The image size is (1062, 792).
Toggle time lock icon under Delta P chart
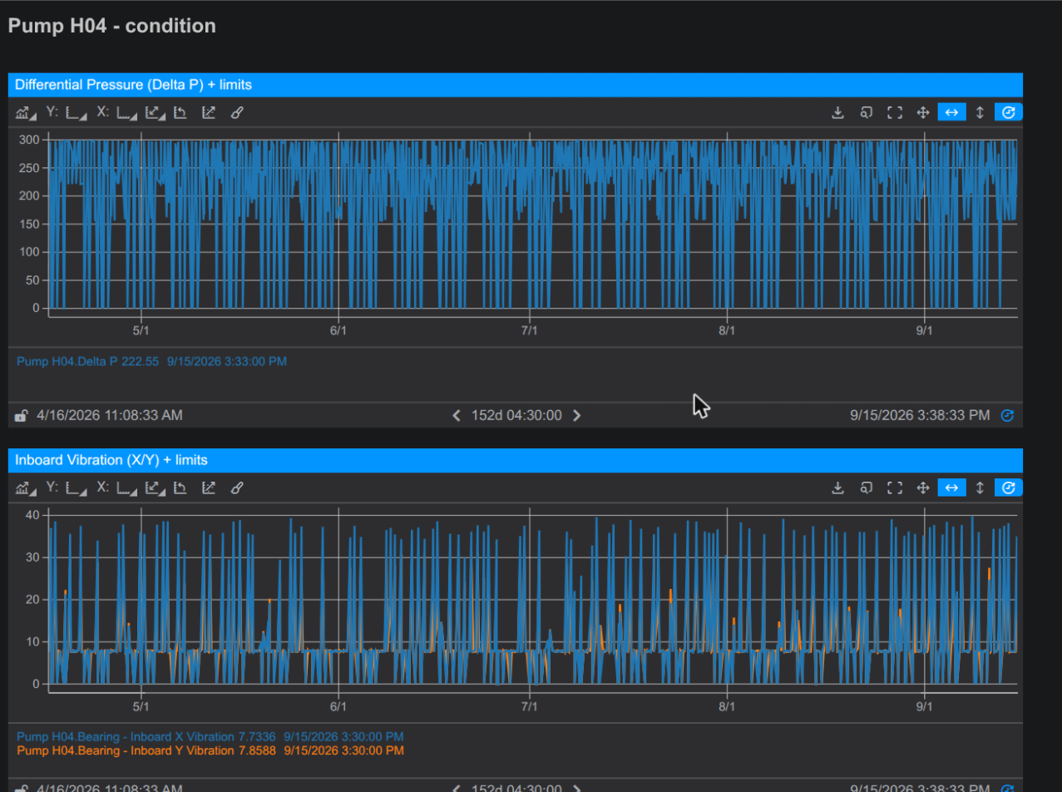(x=21, y=415)
